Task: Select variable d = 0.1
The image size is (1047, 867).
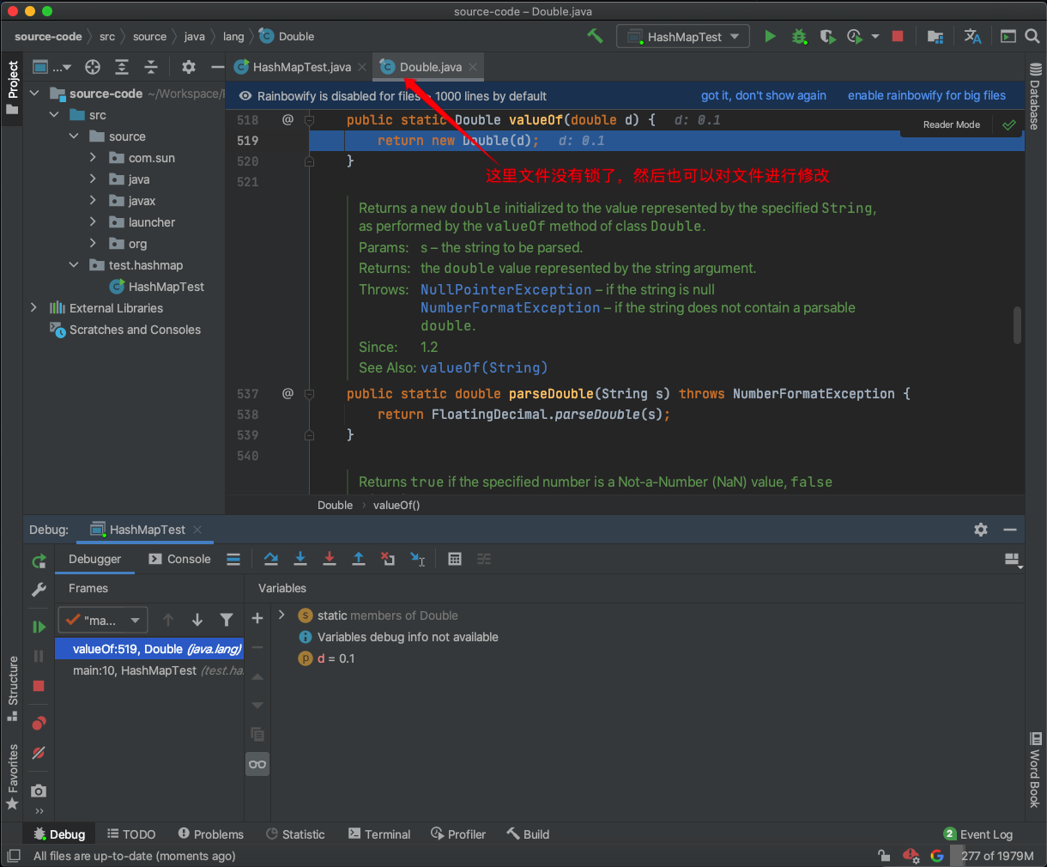Action: coord(326,658)
